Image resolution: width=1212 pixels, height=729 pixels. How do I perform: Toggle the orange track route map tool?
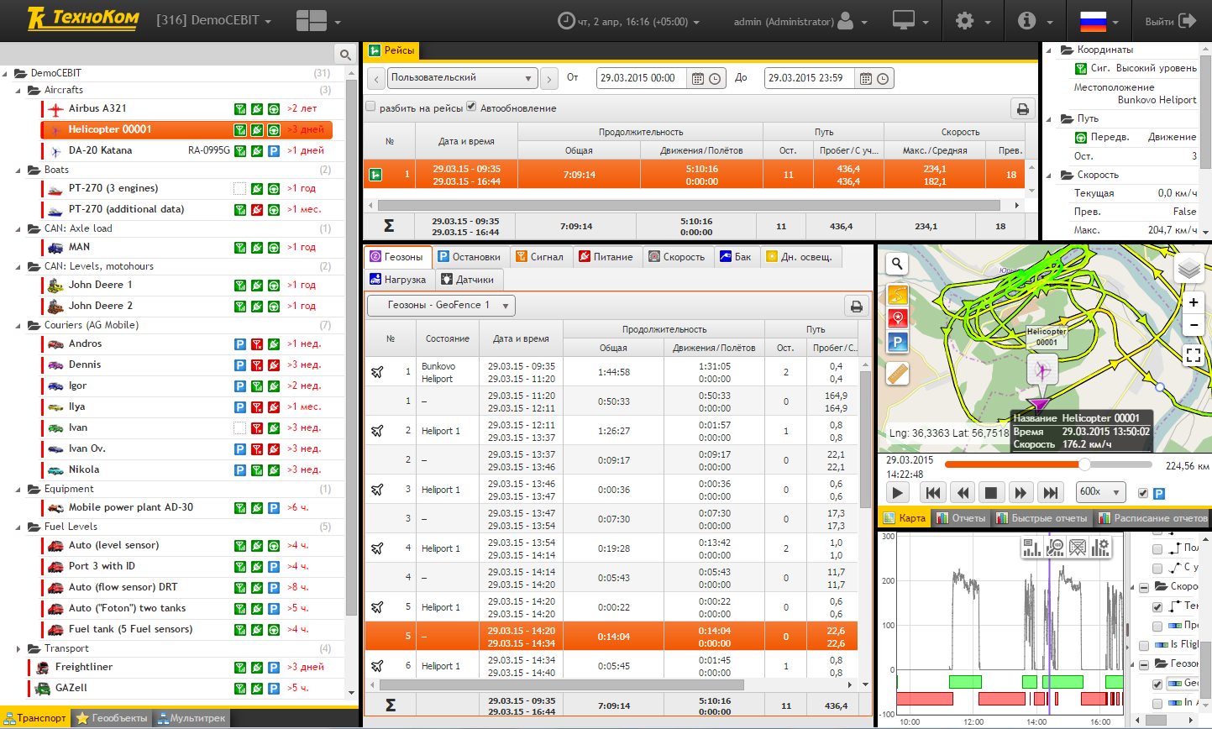pyautogui.click(x=898, y=294)
